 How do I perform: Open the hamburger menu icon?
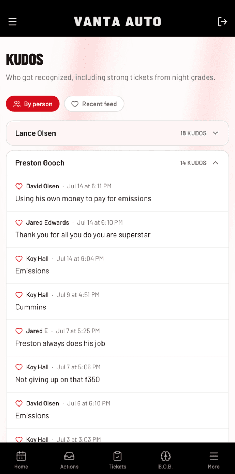12,22
